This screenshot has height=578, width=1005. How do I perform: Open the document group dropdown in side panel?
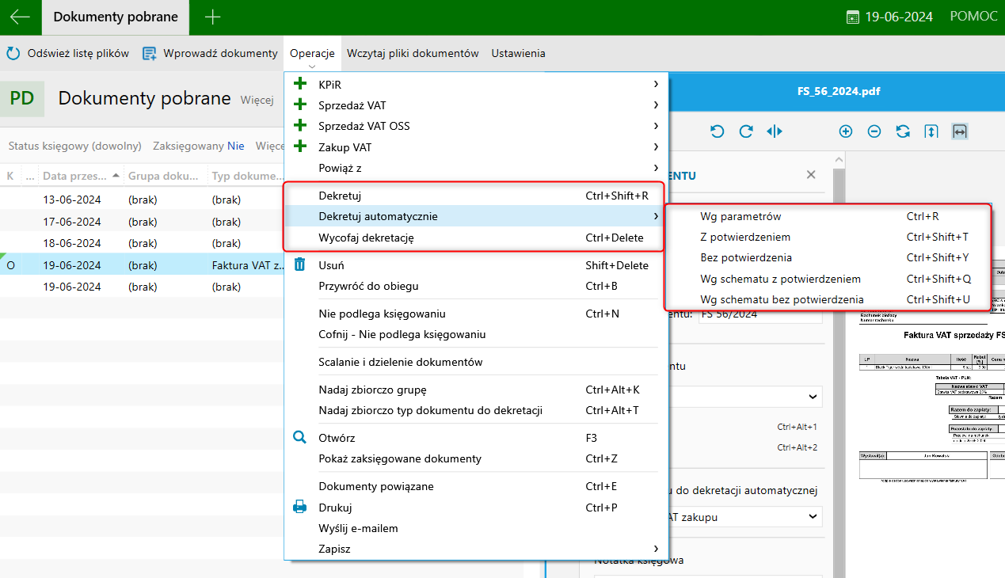point(813,396)
